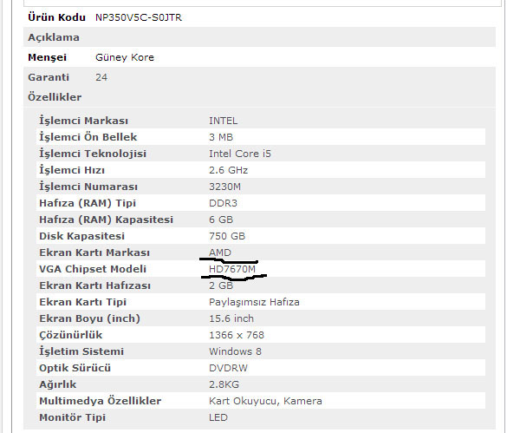The width and height of the screenshot is (507, 433).
Task: Click the 750 GB disk capacity value
Action: (227, 236)
